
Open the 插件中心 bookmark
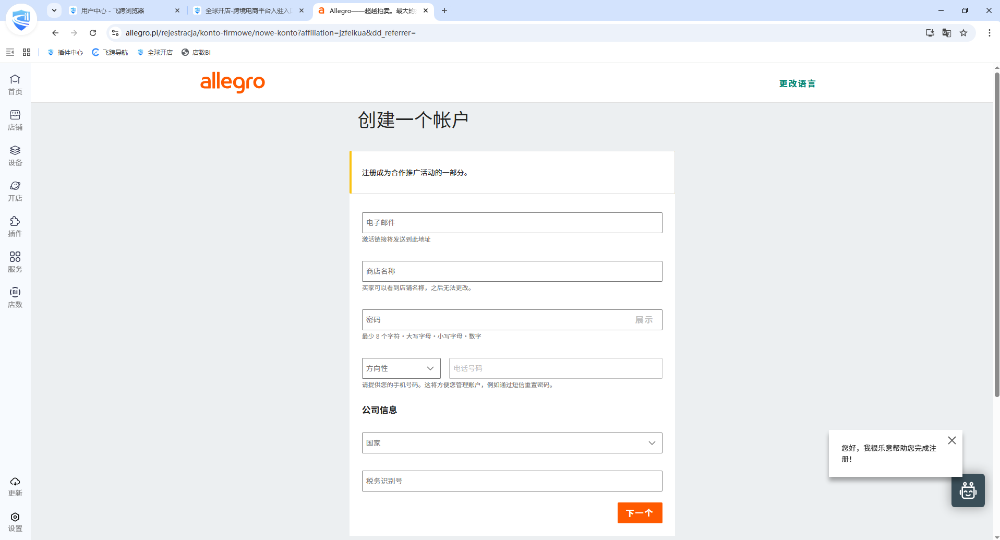click(x=65, y=52)
